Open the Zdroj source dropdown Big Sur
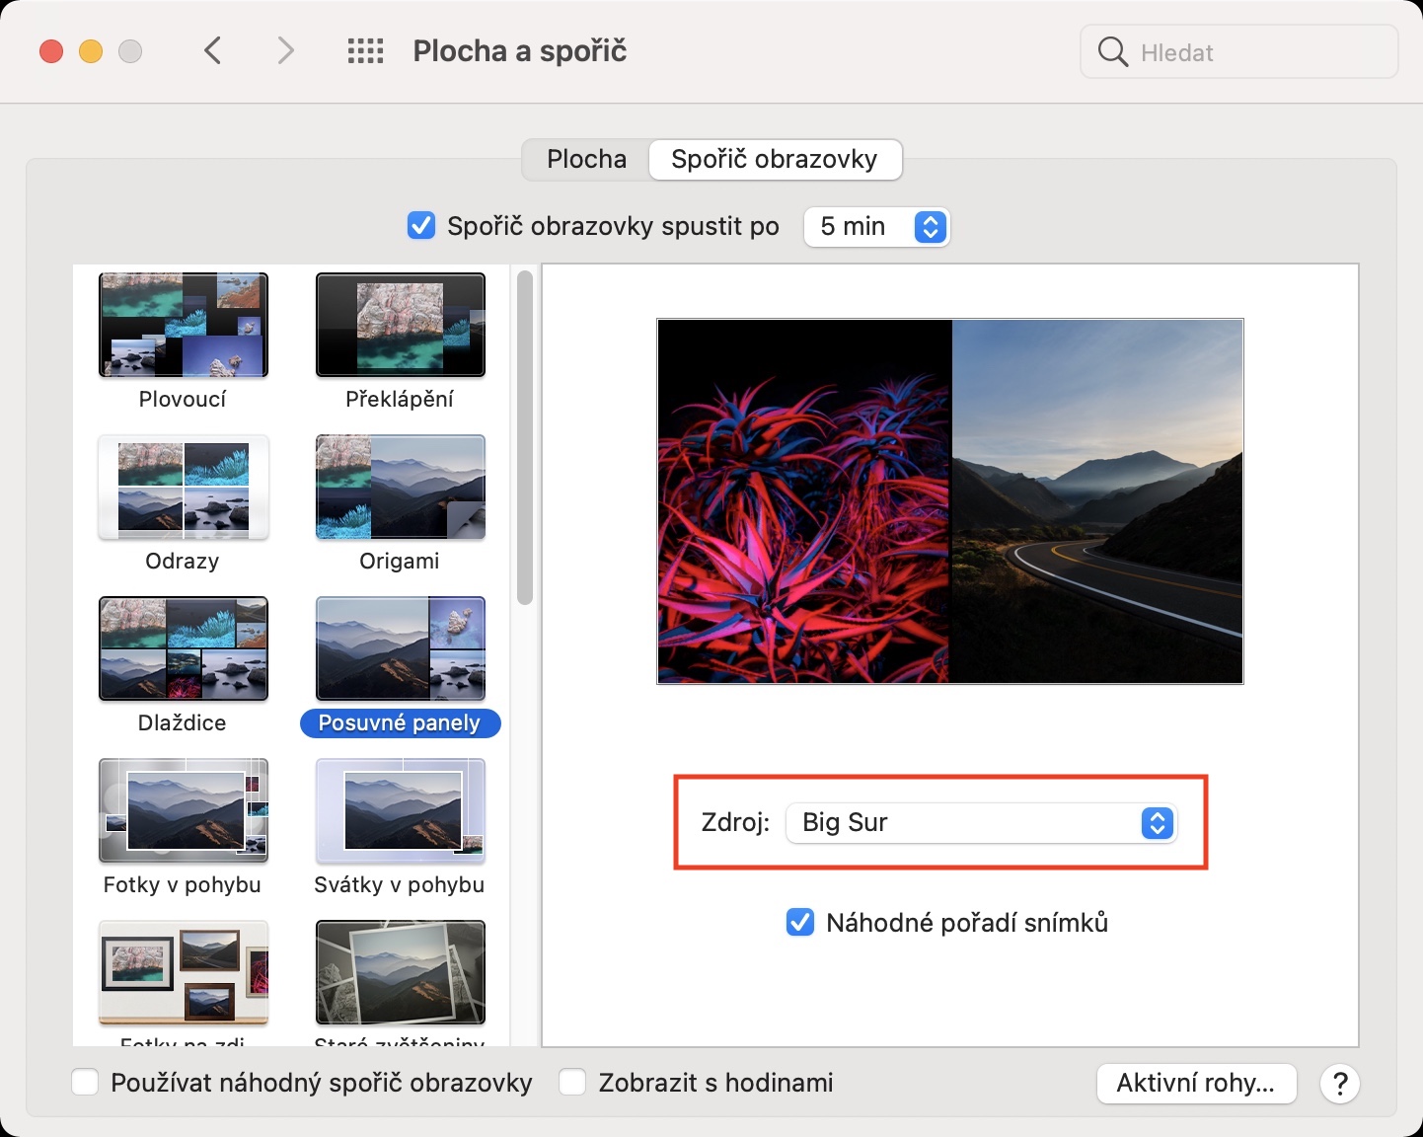1423x1137 pixels. point(981,822)
